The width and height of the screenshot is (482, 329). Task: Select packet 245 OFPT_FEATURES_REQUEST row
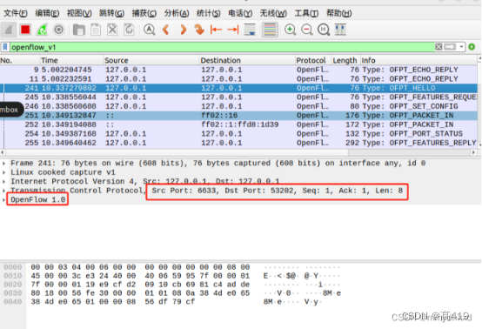click(239, 97)
